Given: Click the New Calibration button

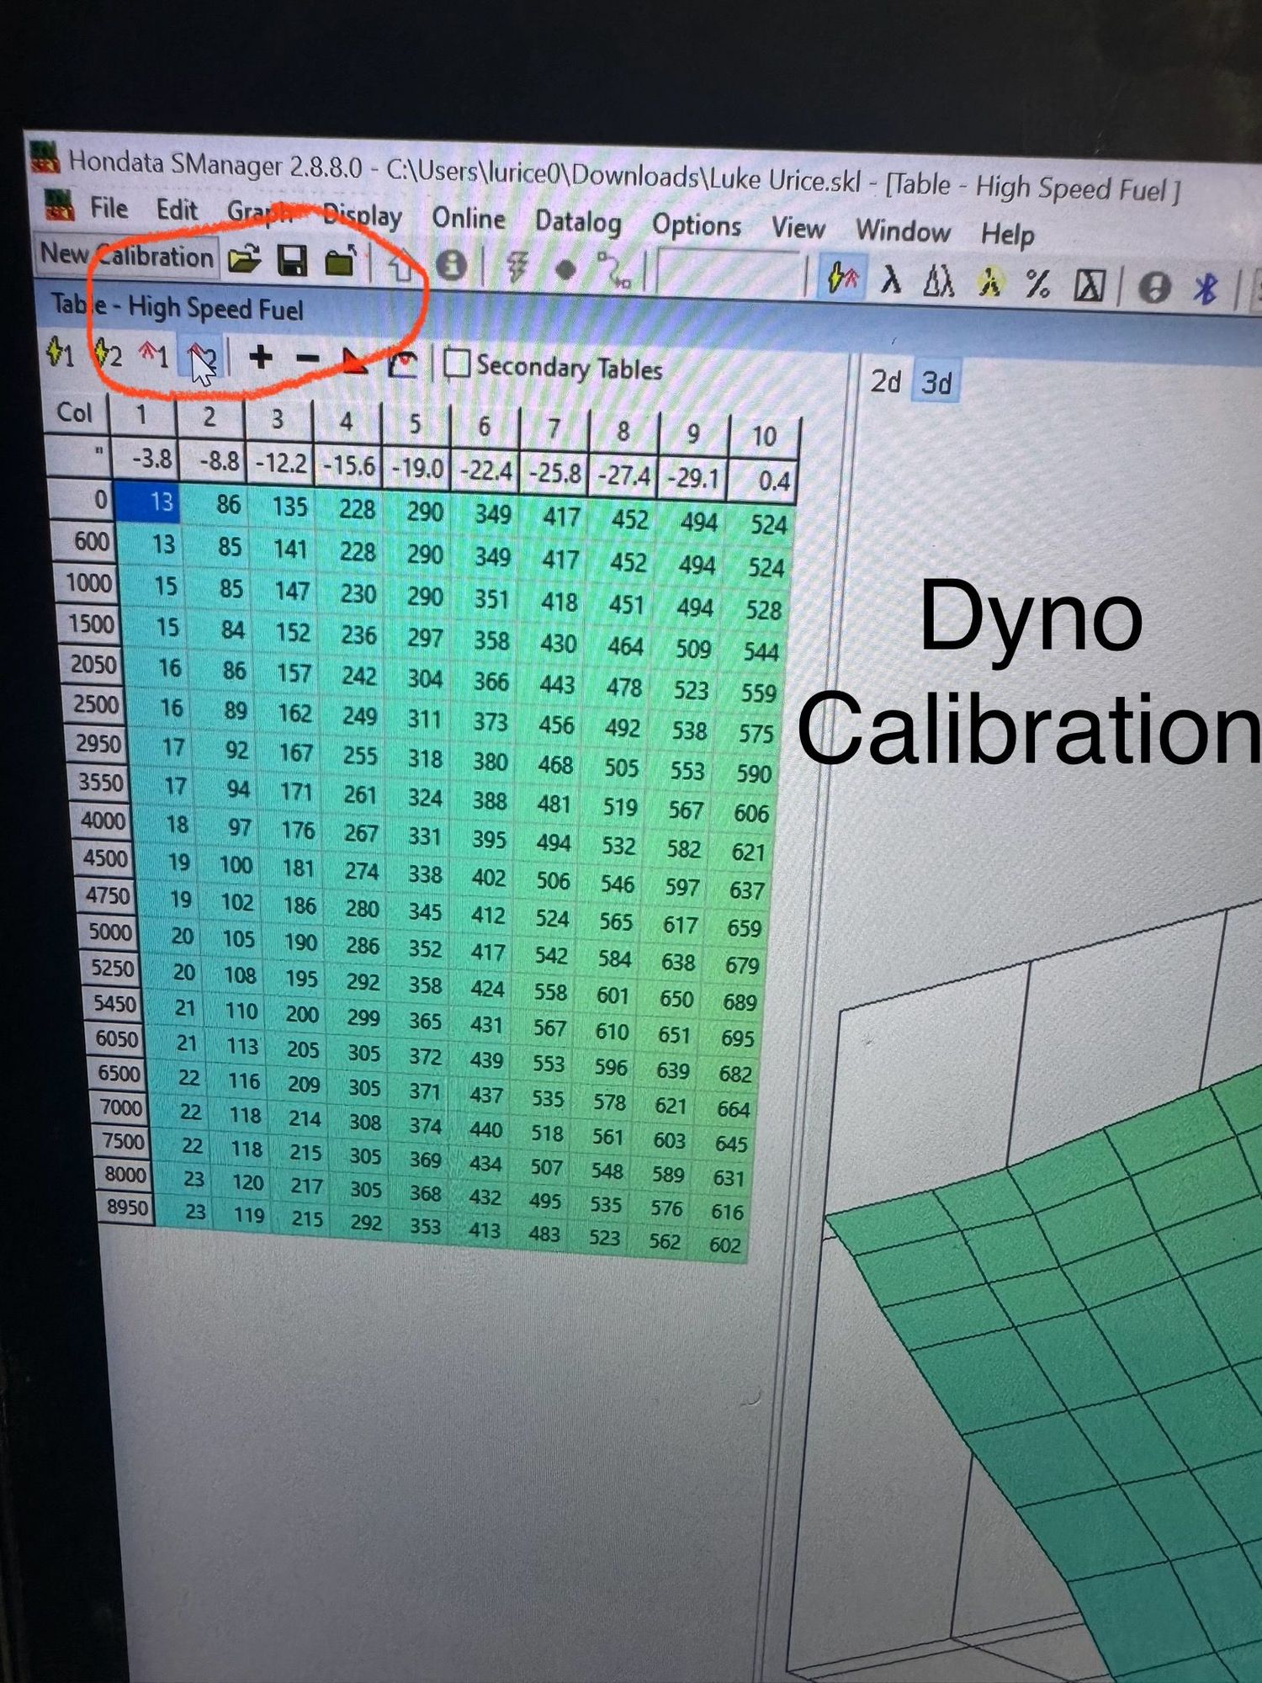Looking at the screenshot, I should [126, 255].
